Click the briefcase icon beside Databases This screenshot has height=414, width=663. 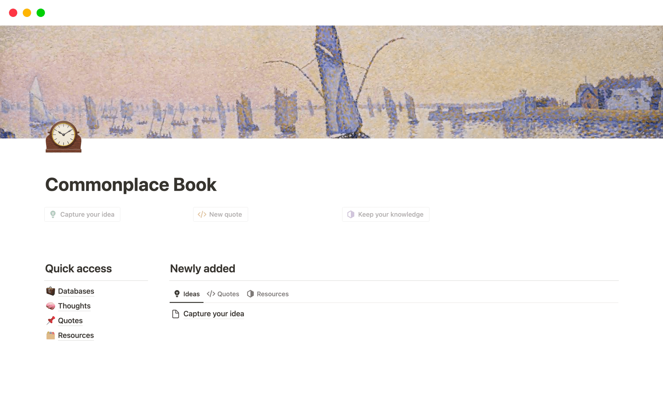tap(50, 291)
